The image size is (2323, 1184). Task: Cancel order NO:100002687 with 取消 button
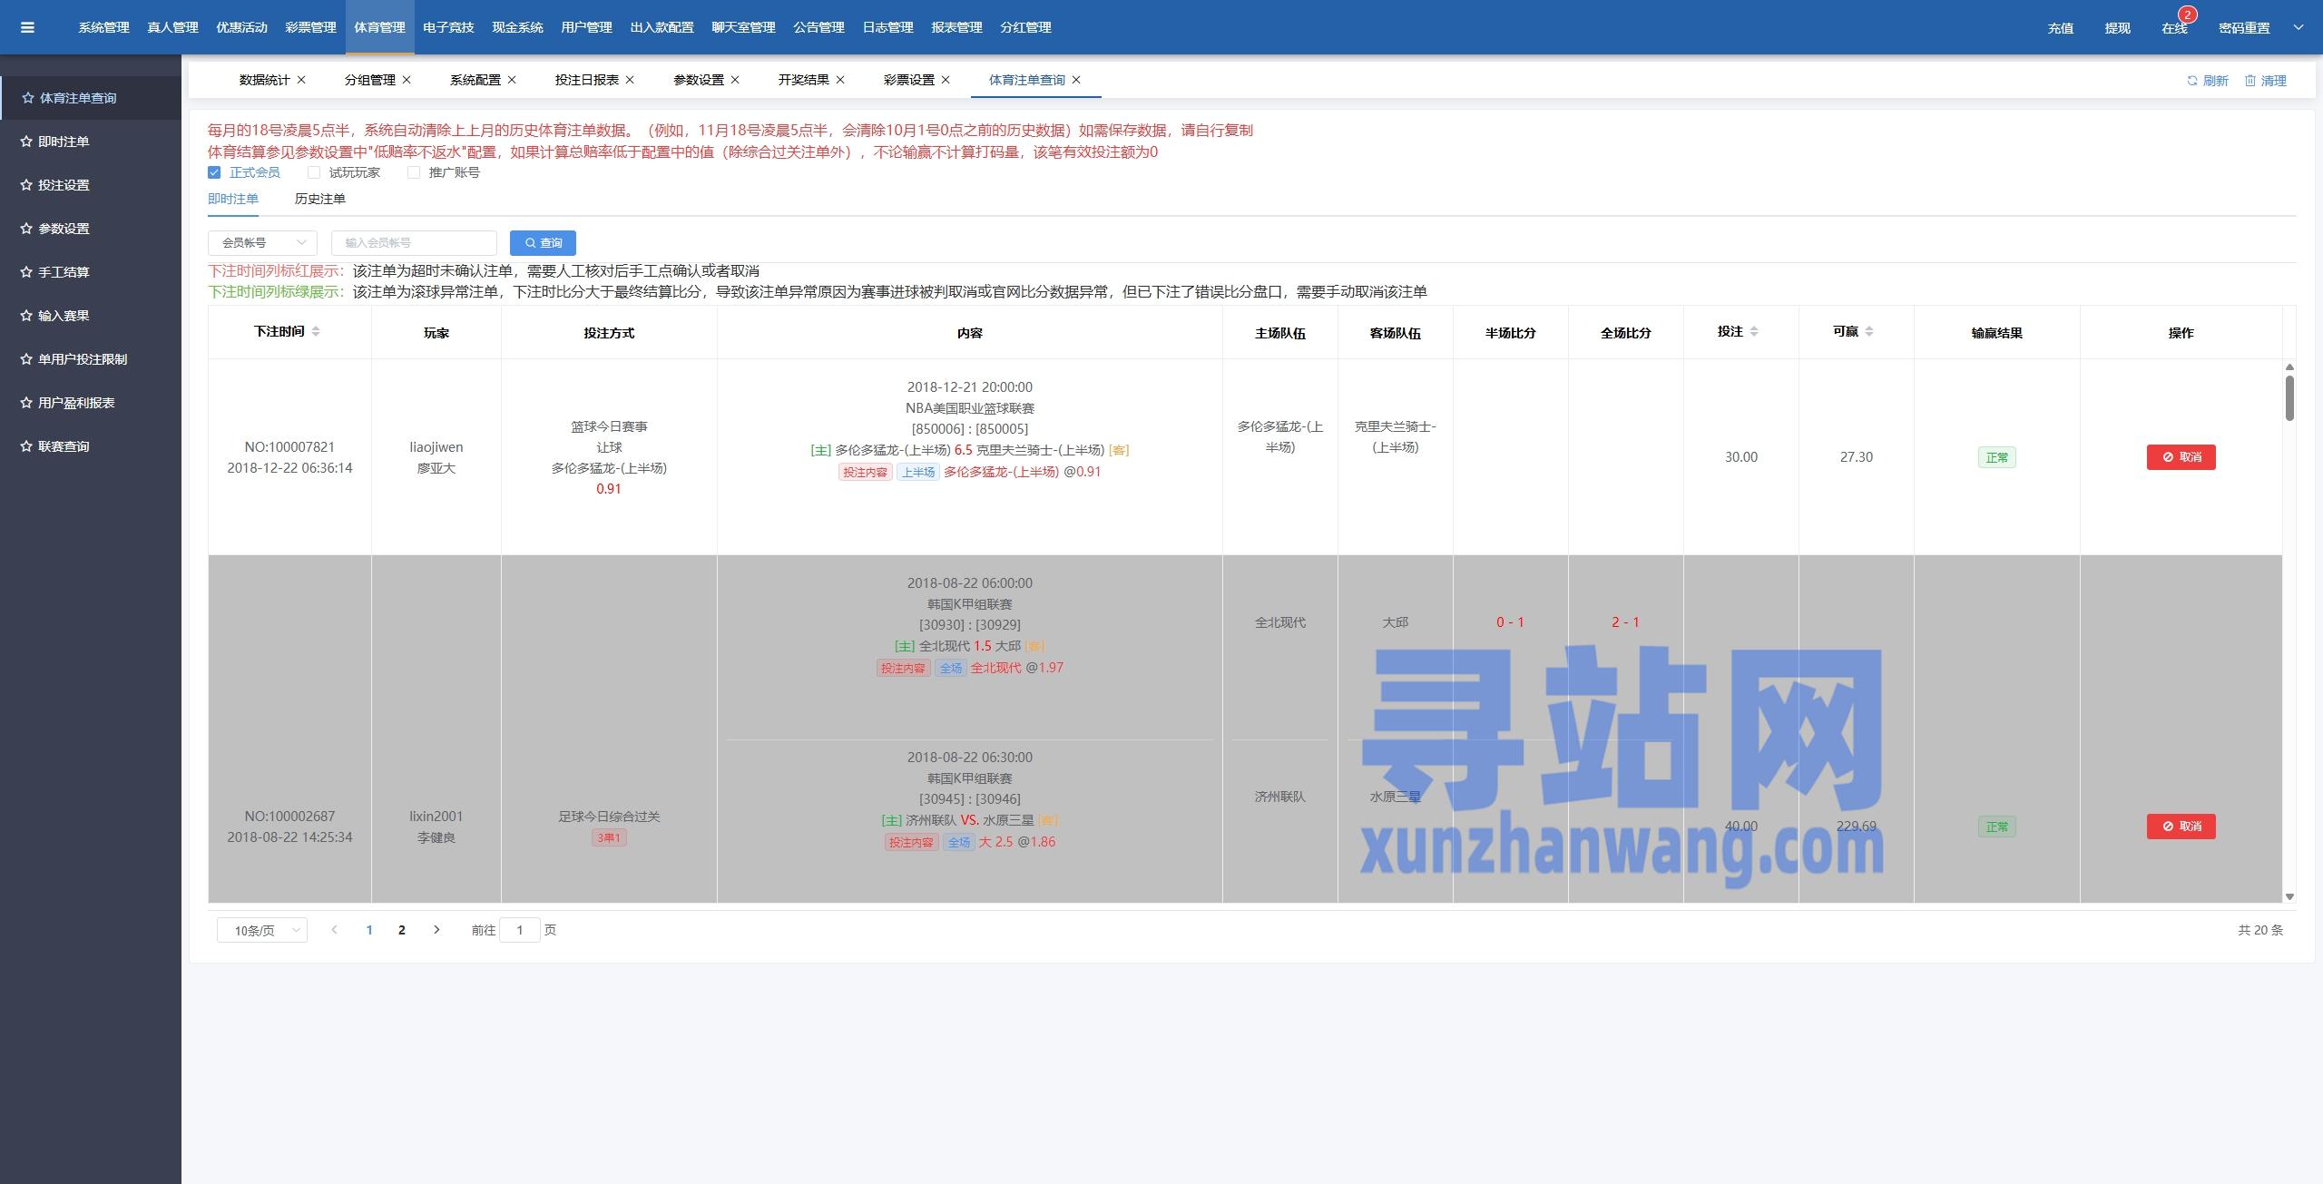tap(2181, 827)
